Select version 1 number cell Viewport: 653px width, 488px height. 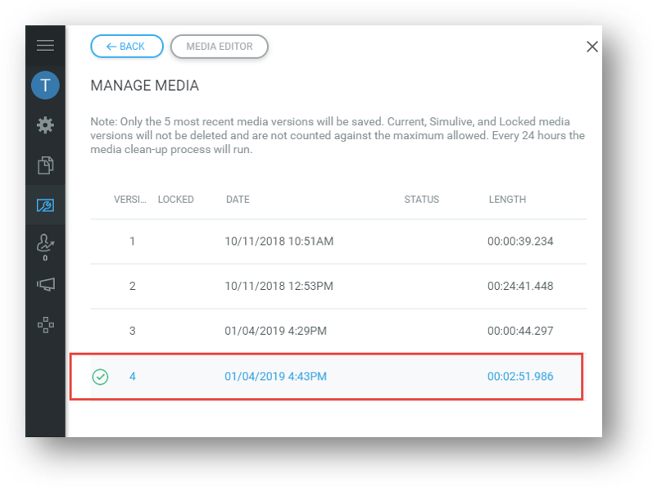(x=132, y=242)
